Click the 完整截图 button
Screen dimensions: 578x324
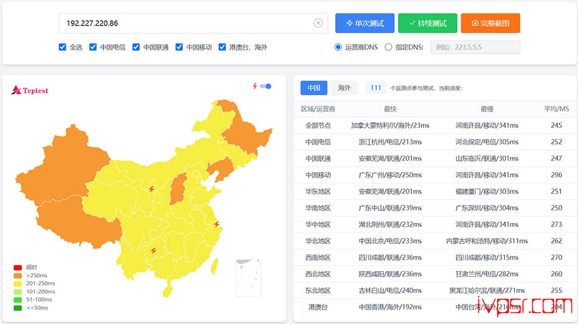point(490,23)
